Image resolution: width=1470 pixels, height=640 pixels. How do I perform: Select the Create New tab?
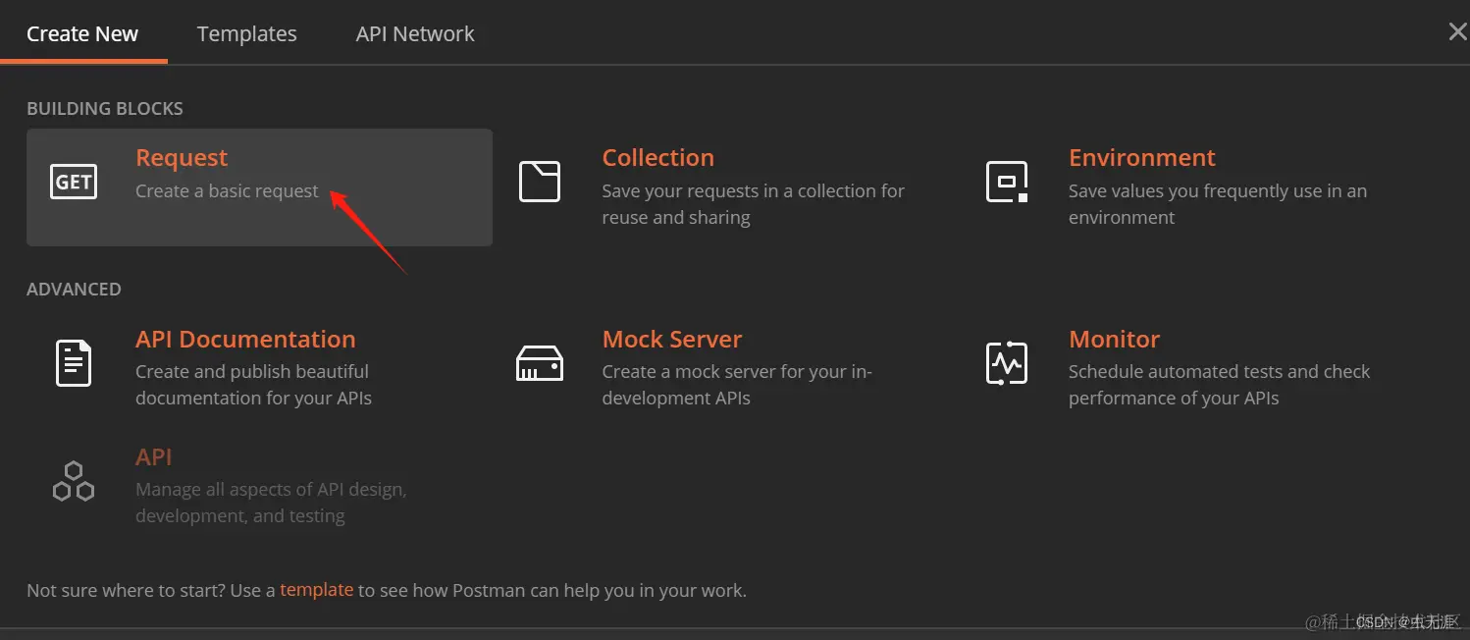tap(82, 33)
